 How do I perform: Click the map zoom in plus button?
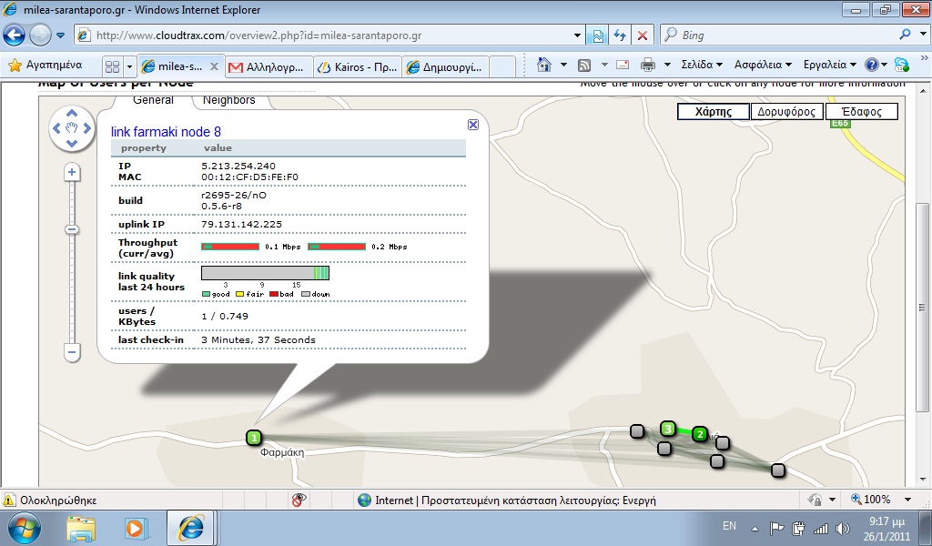72,173
